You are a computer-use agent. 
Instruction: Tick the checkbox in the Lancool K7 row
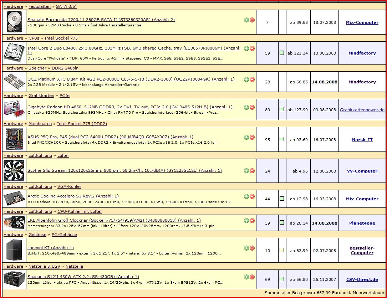click(x=282, y=250)
